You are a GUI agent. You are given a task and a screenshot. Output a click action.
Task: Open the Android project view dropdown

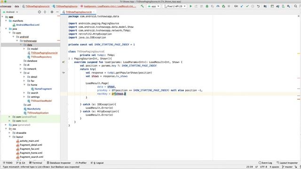tap(10, 12)
